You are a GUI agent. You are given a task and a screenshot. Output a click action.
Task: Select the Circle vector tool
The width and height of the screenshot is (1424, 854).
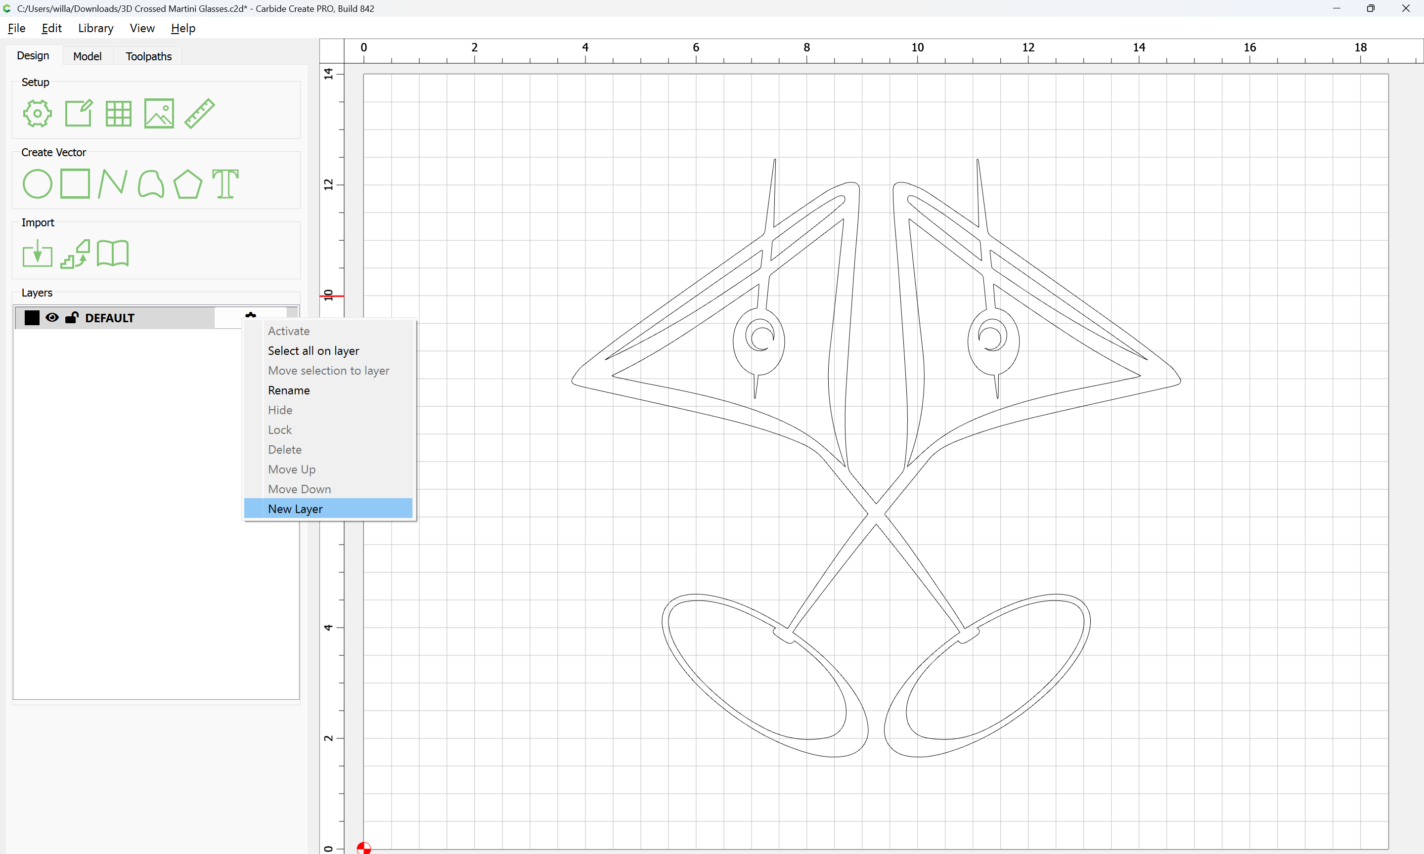[x=38, y=184]
